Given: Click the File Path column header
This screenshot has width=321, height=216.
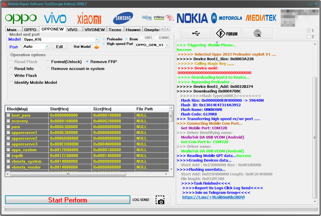Looking at the screenshot, I should pos(152,109).
